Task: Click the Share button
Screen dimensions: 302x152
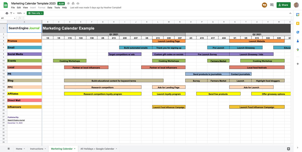Action: (x=283, y=5)
